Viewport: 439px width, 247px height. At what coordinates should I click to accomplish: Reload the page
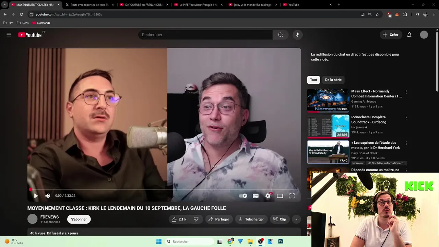tap(21, 14)
